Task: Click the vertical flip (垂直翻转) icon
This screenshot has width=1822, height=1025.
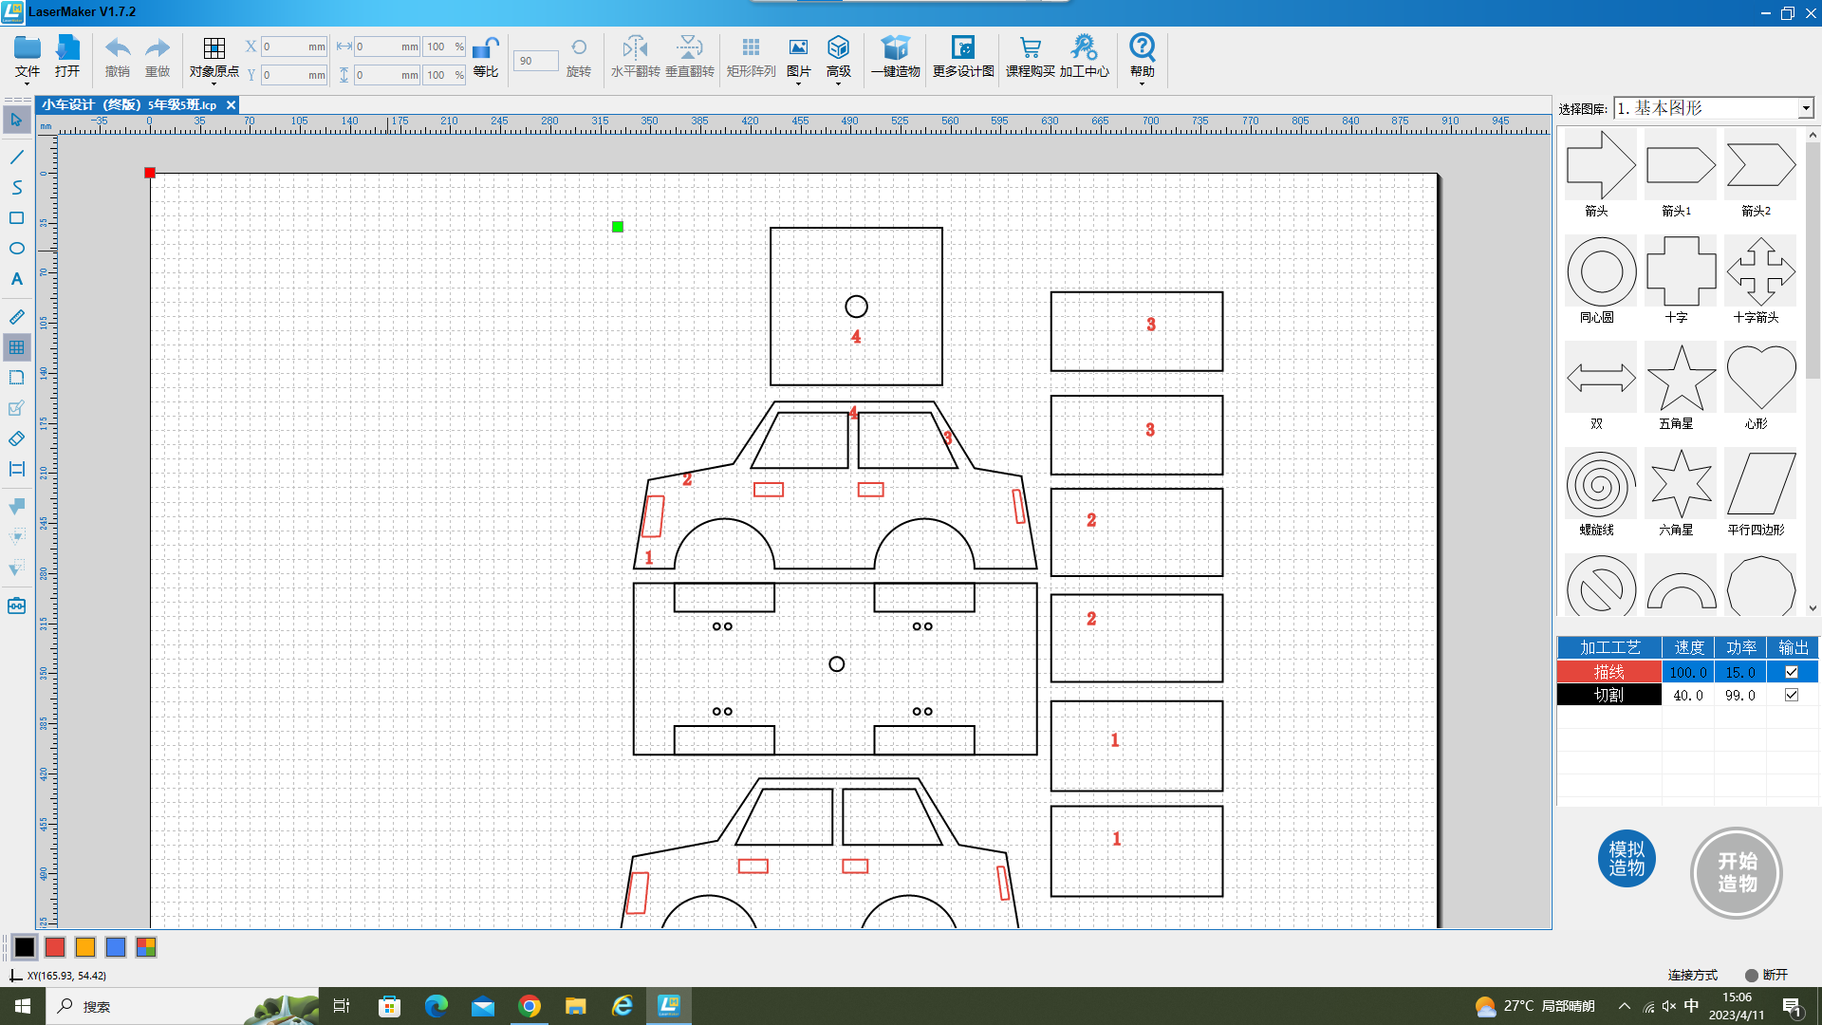Action: pyautogui.click(x=690, y=57)
